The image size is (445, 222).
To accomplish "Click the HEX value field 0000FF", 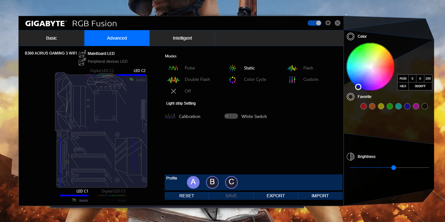I will pos(420,86).
